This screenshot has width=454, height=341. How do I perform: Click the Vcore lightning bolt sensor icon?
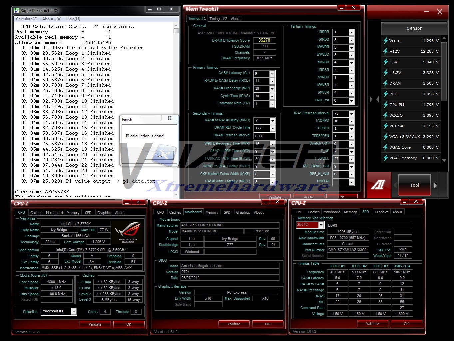pyautogui.click(x=385, y=41)
